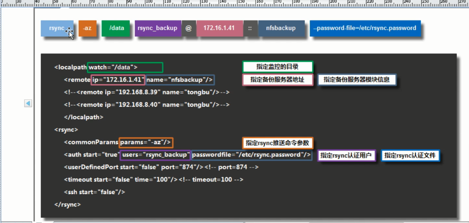Click the opening "<rsync>" tag line
The height and width of the screenshot is (223, 469).
click(x=66, y=130)
